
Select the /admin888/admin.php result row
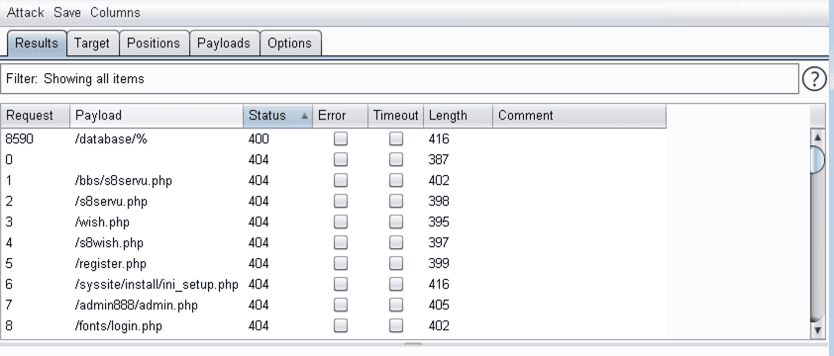pyautogui.click(x=334, y=305)
